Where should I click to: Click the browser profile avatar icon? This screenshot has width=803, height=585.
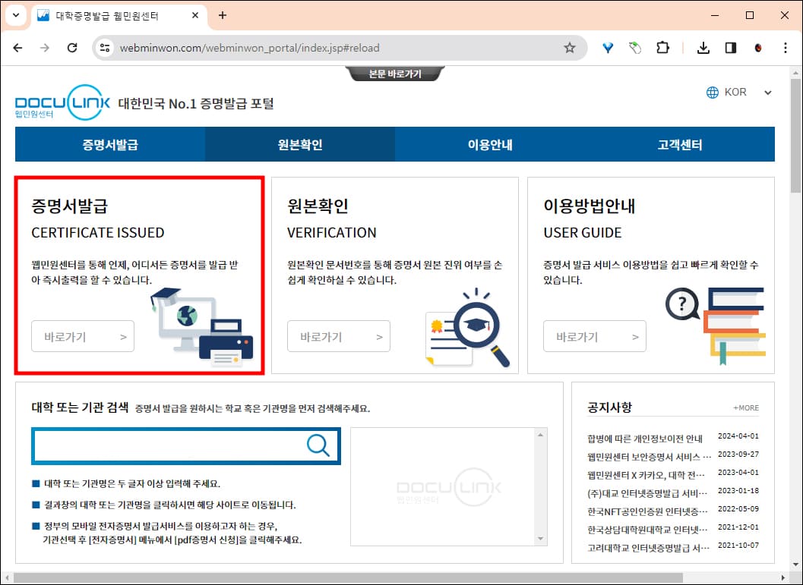(757, 47)
